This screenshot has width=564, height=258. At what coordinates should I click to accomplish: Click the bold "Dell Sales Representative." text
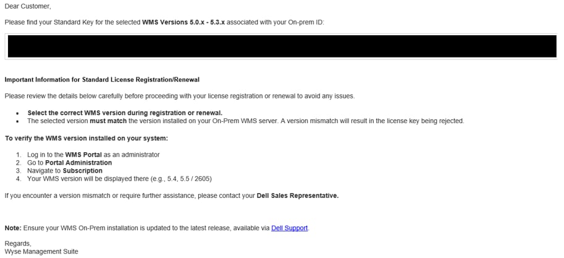click(298, 196)
